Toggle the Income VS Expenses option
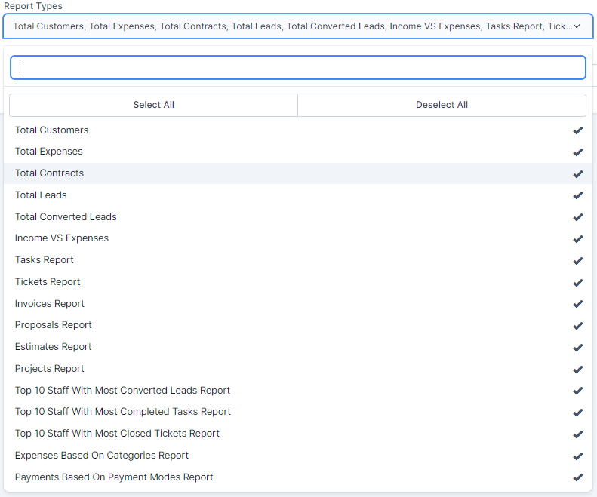The height and width of the screenshot is (497, 597). coord(62,238)
